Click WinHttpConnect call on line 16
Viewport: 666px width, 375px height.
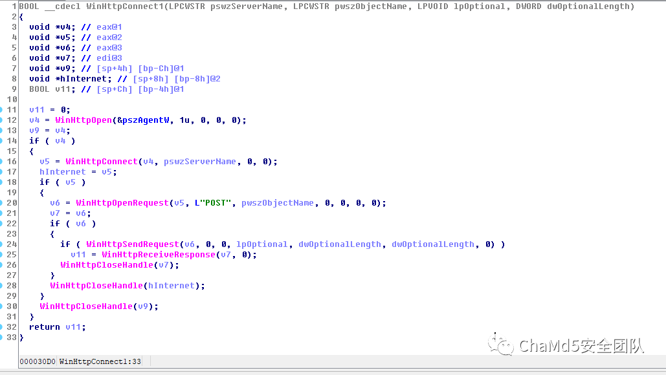click(102, 162)
